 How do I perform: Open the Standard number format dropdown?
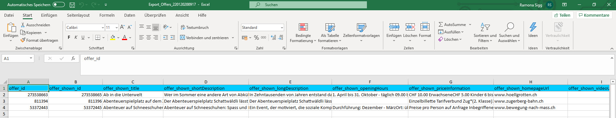point(282,28)
